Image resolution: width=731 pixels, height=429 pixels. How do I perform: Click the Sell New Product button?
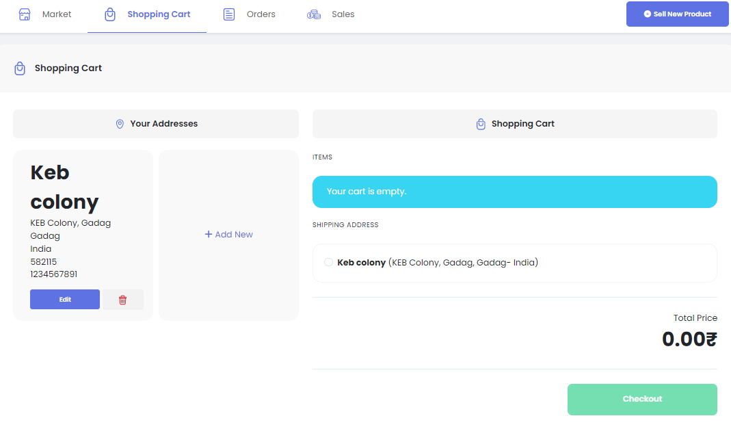coord(677,14)
